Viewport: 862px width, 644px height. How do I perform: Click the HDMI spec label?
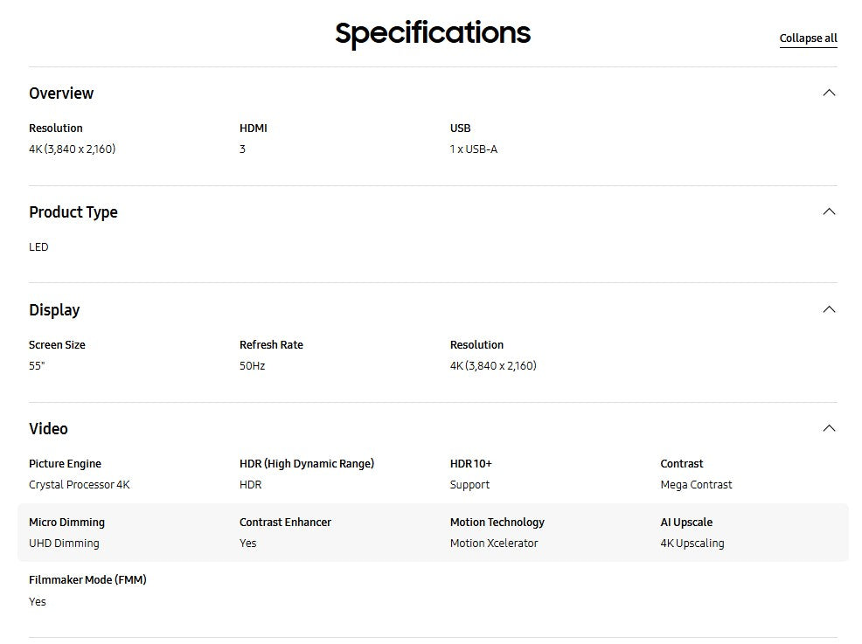(254, 128)
